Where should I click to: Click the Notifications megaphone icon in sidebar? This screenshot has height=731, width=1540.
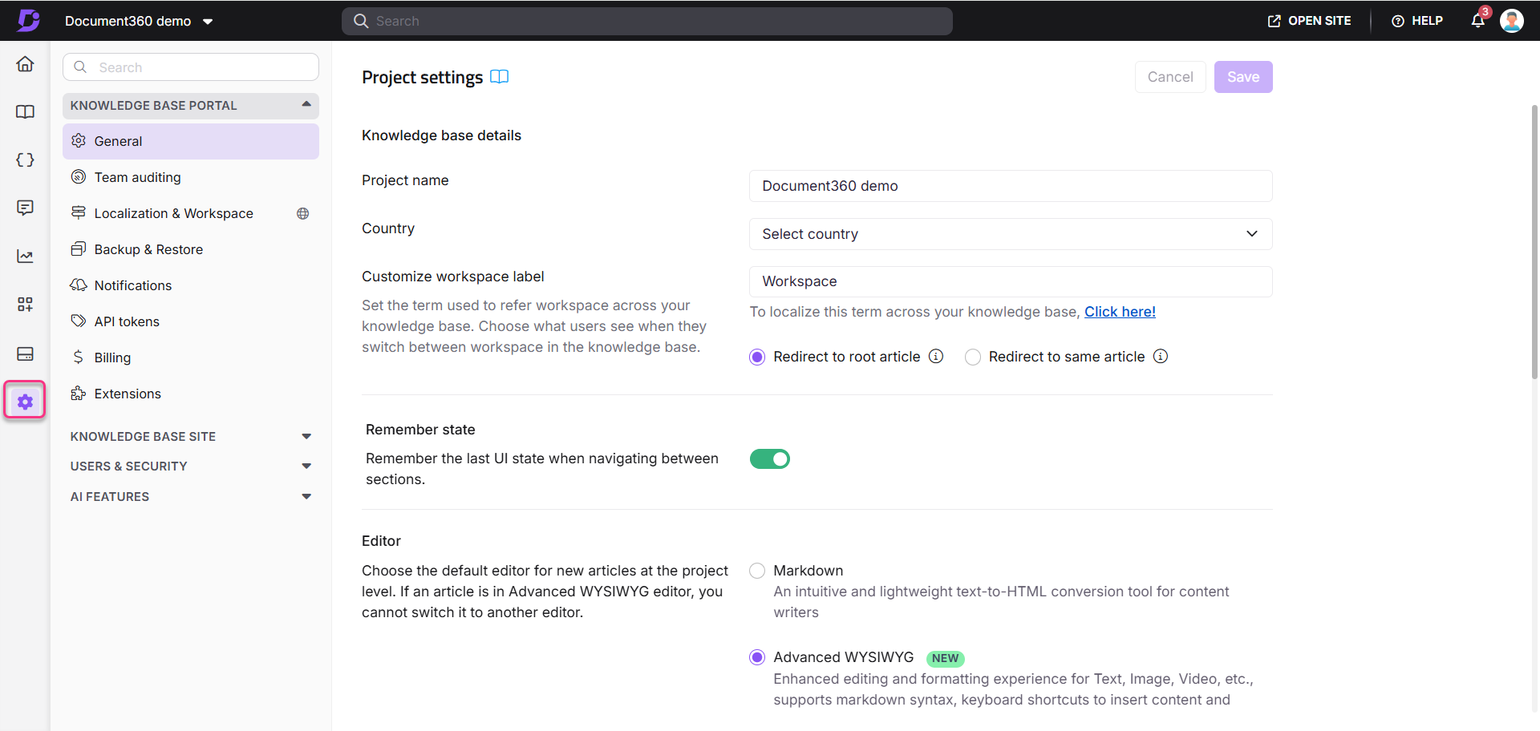point(79,285)
